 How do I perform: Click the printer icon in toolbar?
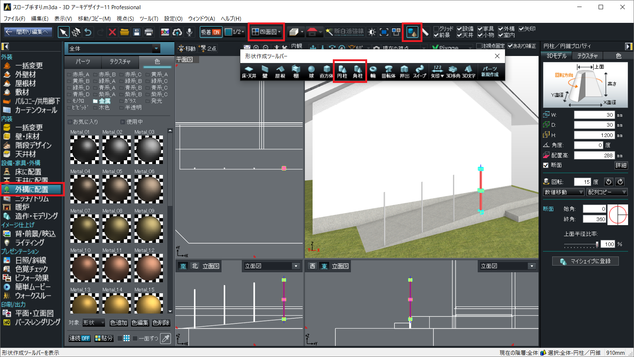149,32
